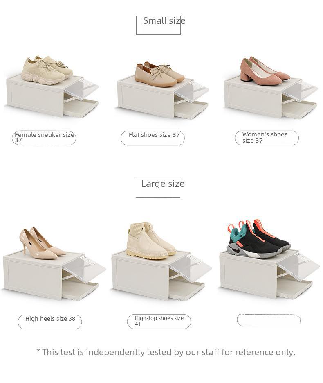323x383 pixels.
Task: Select the Flat shoes size 37 label
Action: [153, 138]
